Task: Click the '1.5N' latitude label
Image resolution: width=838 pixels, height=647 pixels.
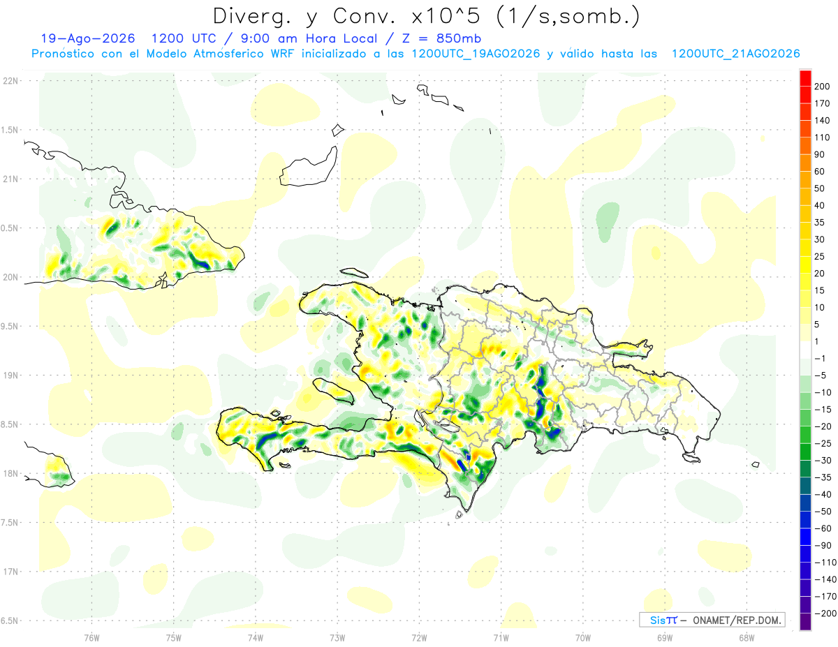Action: (10, 130)
